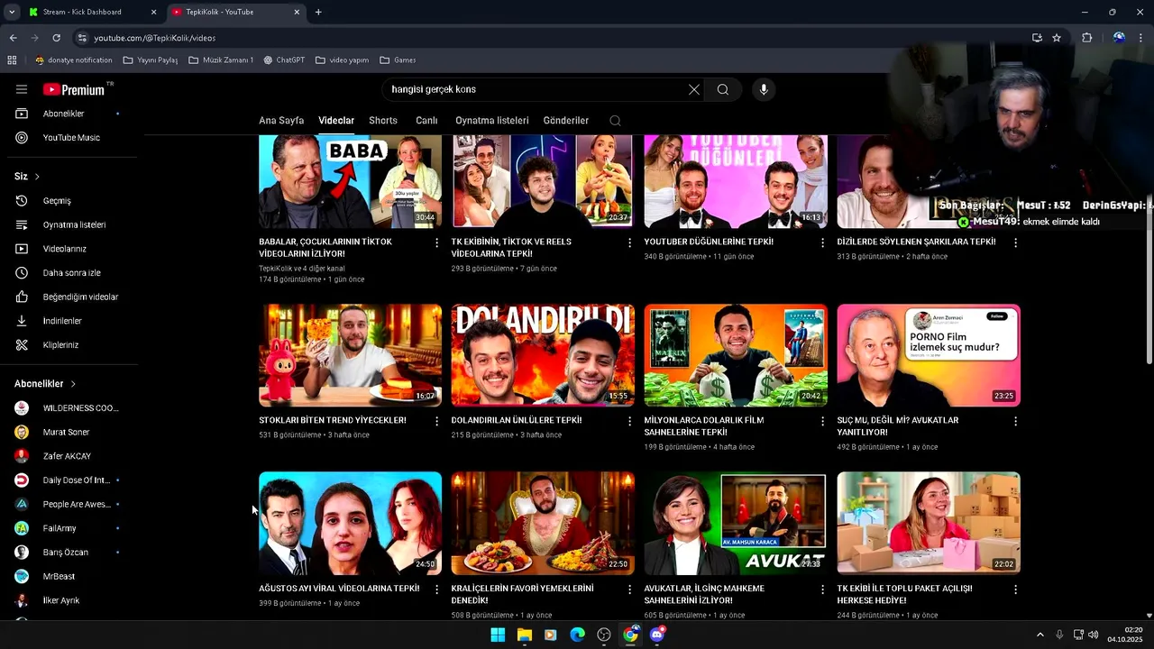Expand the Siz section
1154x649 pixels.
[x=28, y=176]
